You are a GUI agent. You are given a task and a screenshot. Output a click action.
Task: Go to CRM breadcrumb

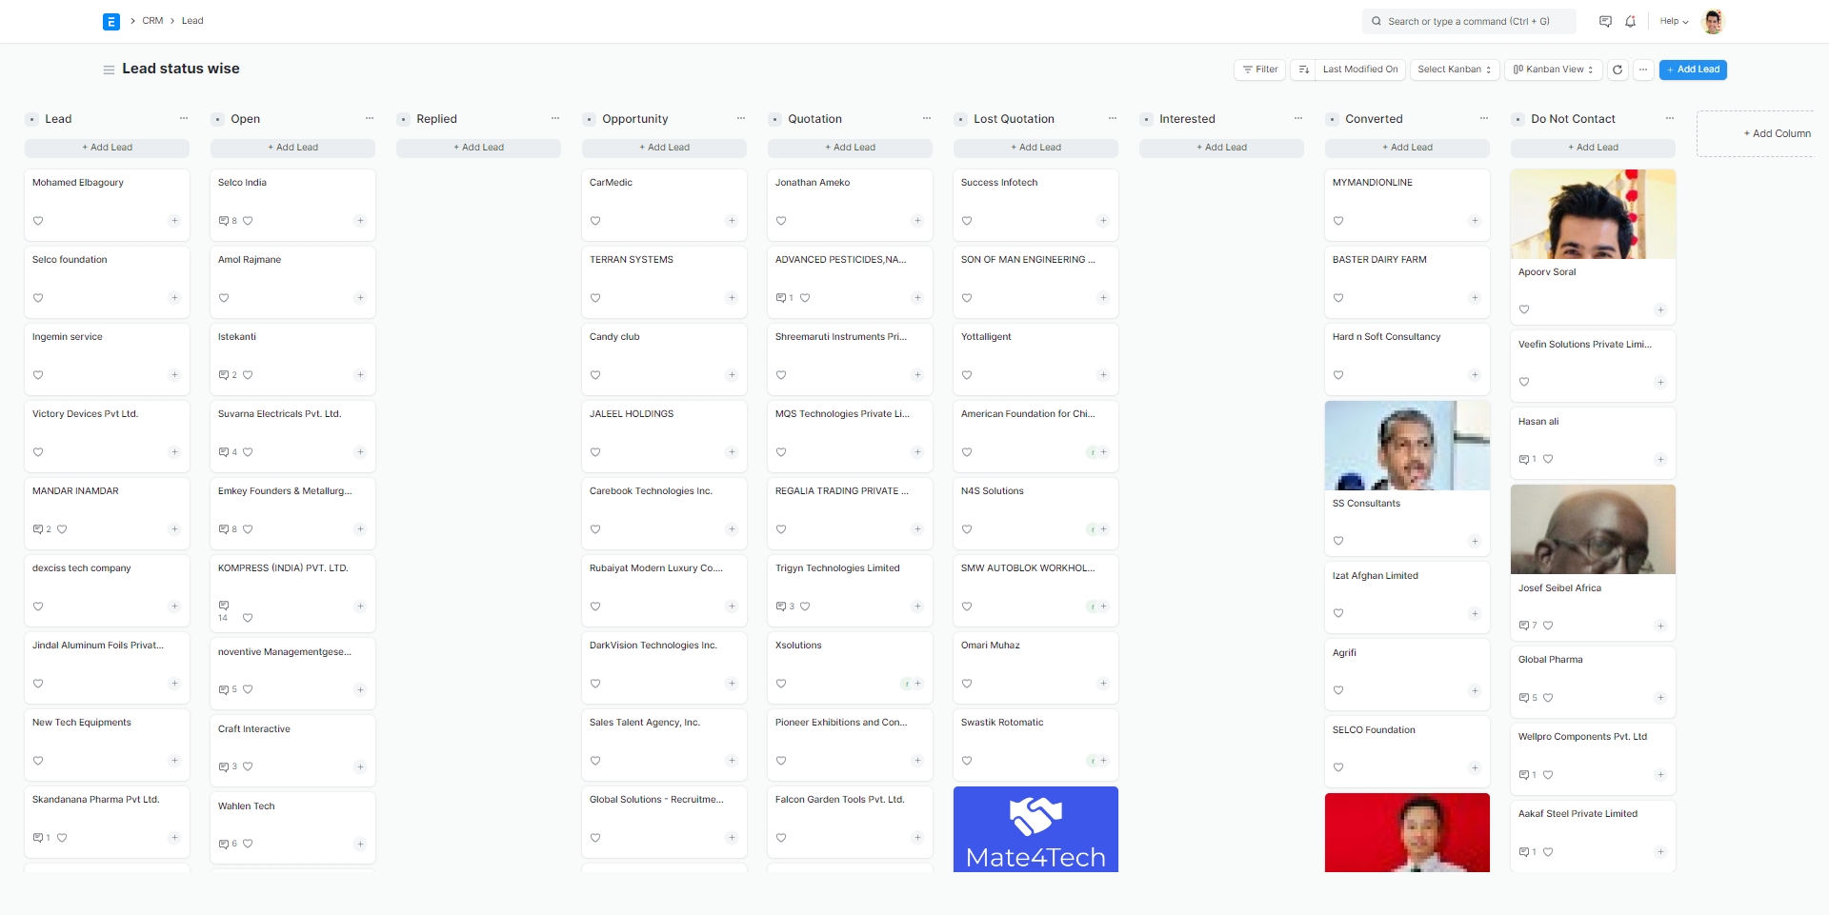152,21
